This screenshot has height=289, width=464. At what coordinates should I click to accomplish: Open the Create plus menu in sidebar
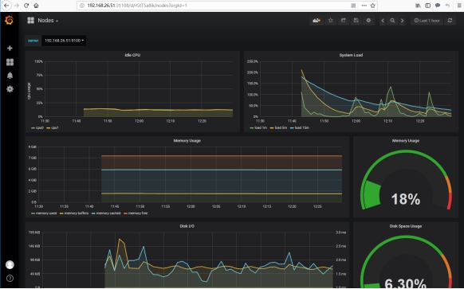pyautogui.click(x=10, y=48)
